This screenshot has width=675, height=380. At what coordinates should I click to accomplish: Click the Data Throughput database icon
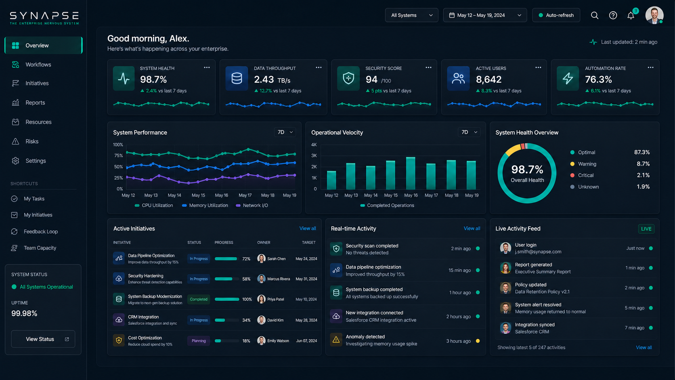237,78
